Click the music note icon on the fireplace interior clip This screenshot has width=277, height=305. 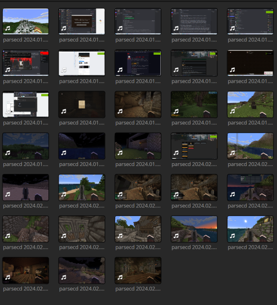click(x=8, y=277)
